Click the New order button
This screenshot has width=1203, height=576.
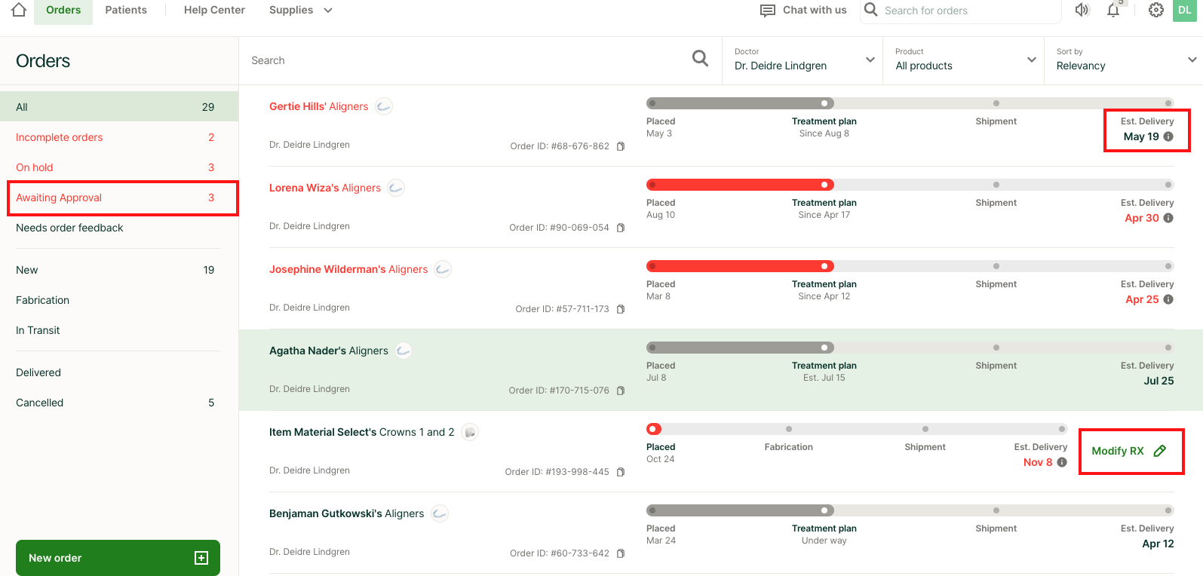click(118, 558)
